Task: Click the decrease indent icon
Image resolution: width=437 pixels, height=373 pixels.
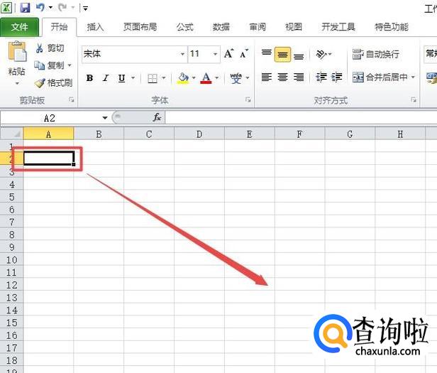Action: pyautogui.click(x=321, y=77)
